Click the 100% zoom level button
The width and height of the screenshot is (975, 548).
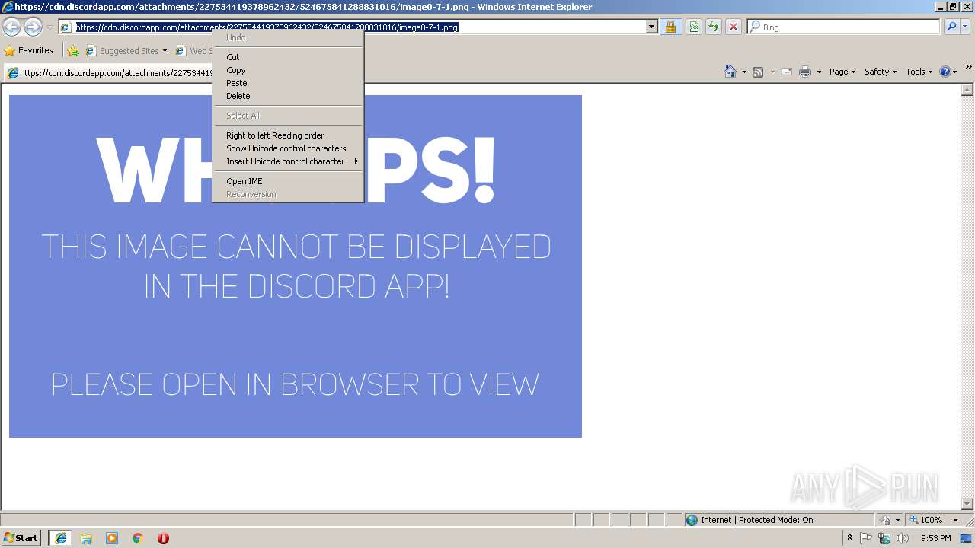click(926, 520)
